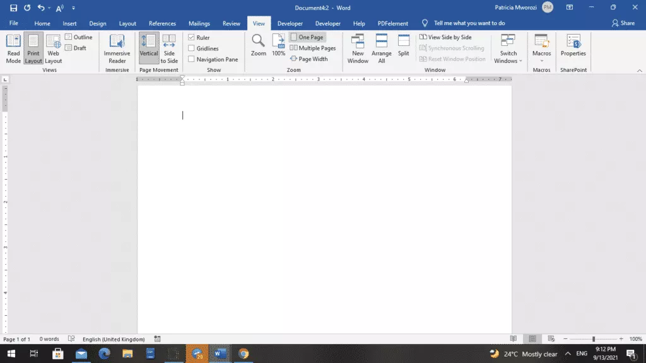This screenshot has height=363, width=646.
Task: Select Vertical page movement
Action: [x=149, y=49]
